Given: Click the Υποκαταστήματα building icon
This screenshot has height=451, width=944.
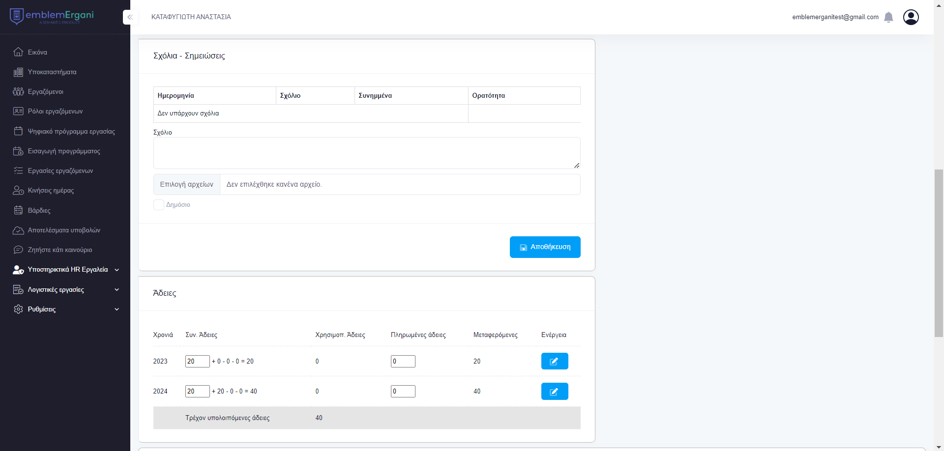Looking at the screenshot, I should point(18,72).
